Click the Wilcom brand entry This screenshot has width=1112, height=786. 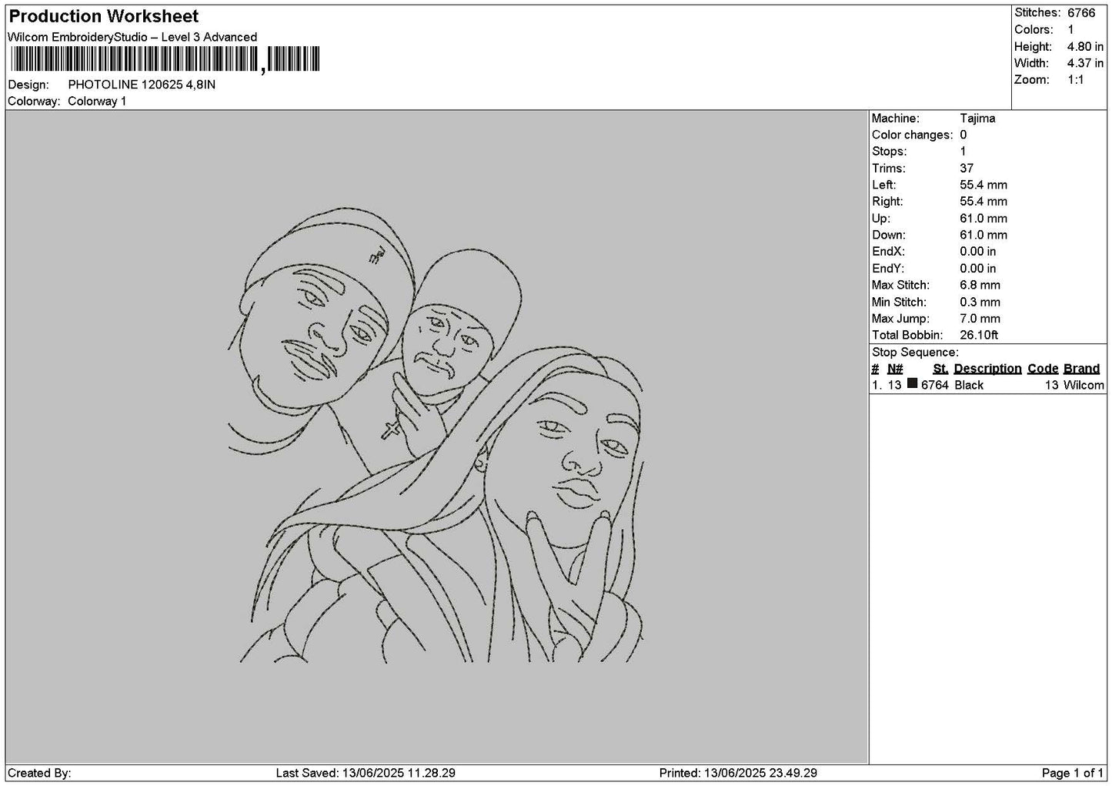tap(1084, 386)
